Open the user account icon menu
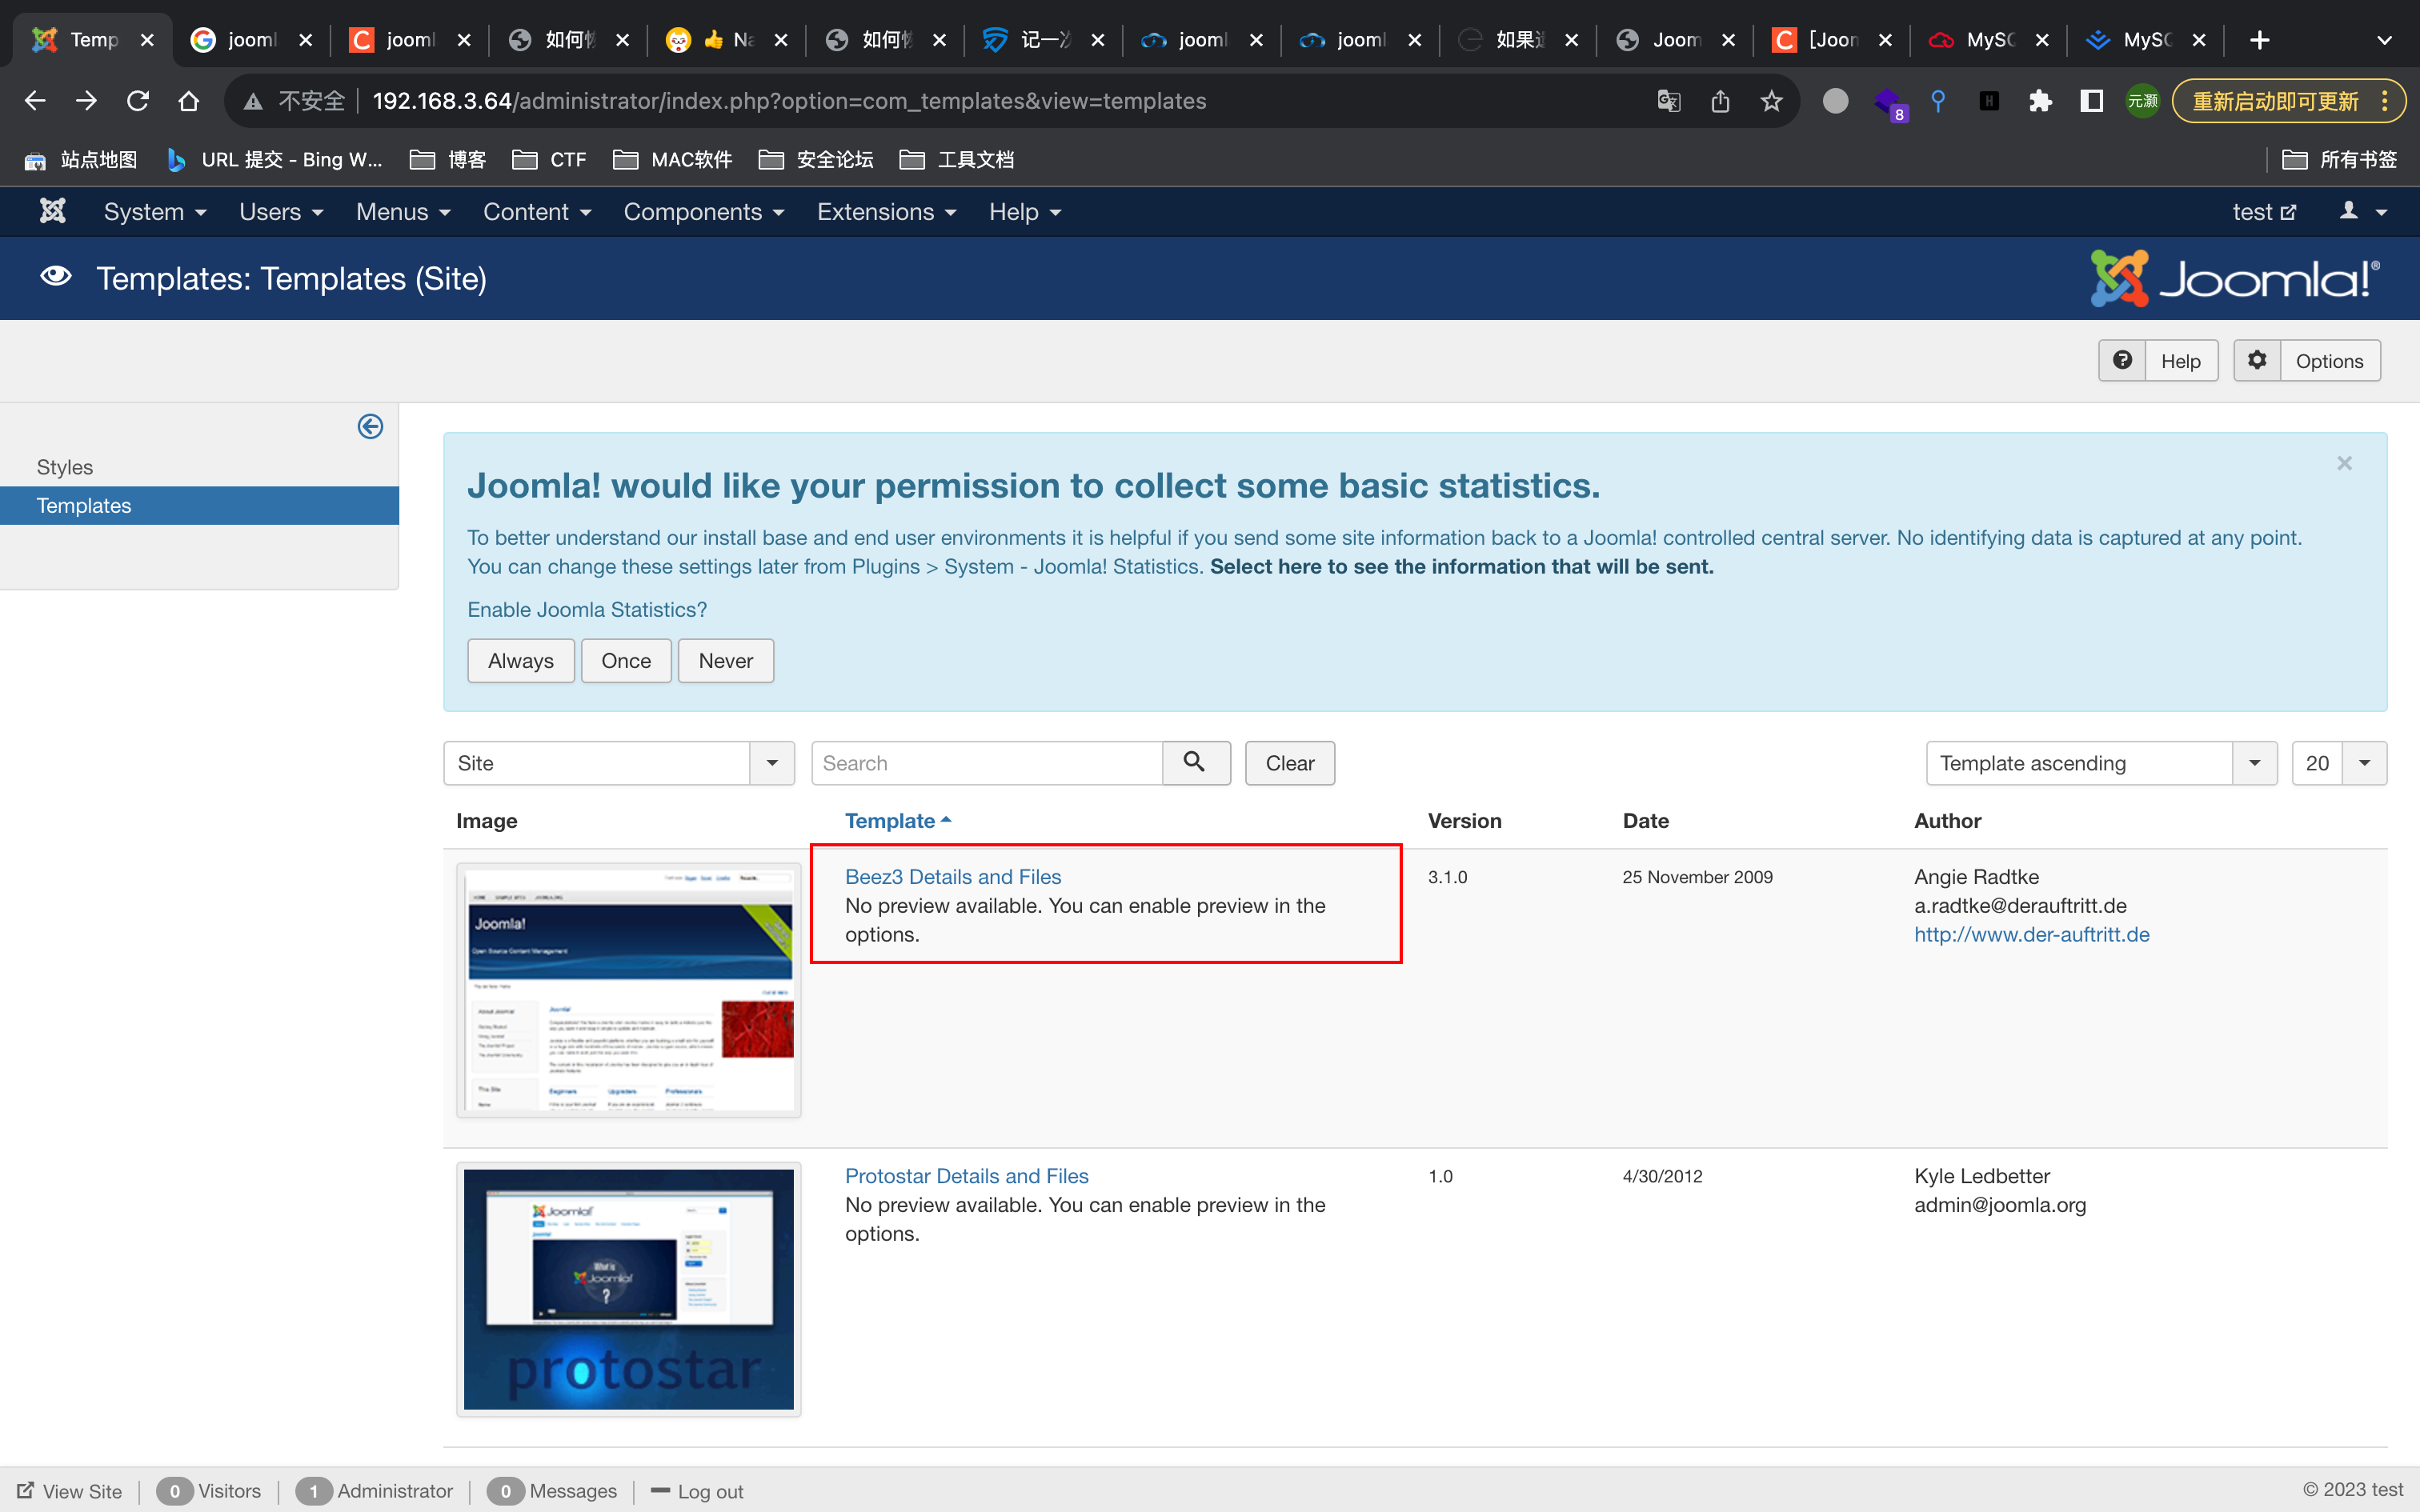This screenshot has height=1512, width=2420. (x=2363, y=211)
